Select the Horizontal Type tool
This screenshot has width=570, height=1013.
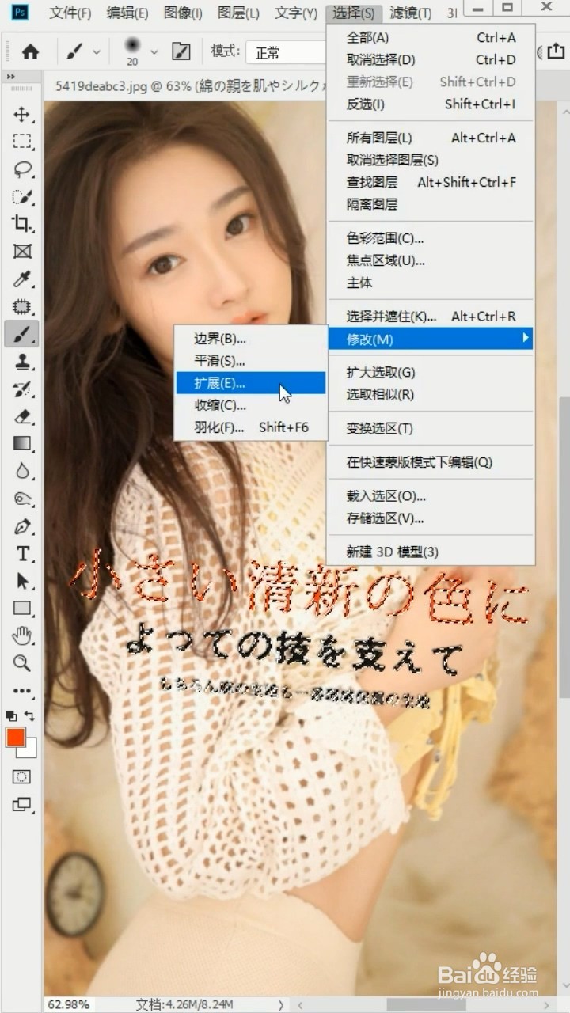pos(22,553)
